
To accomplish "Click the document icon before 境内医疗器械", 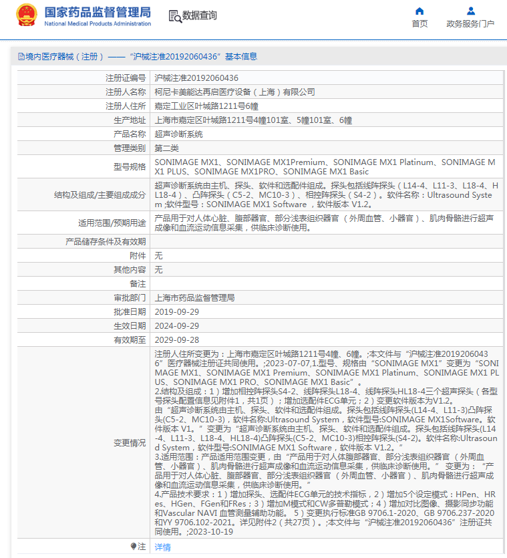I will (21, 57).
